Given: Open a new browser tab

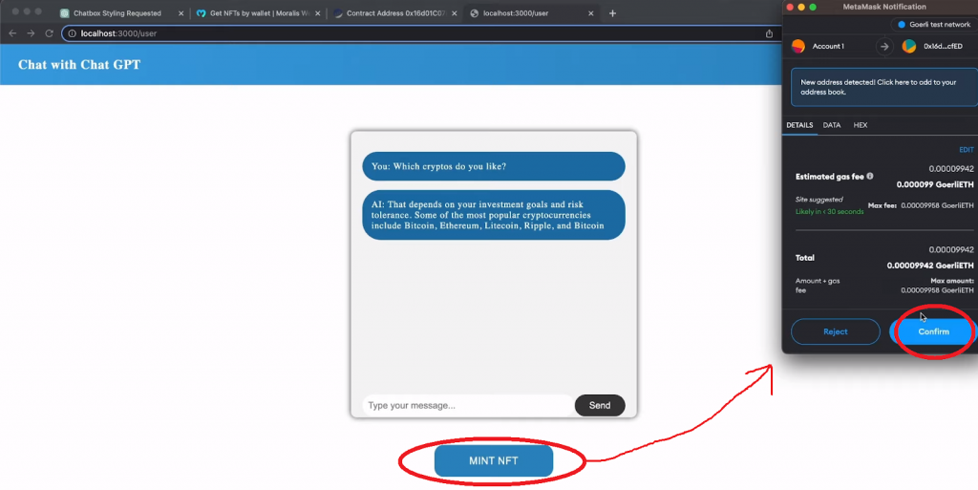Looking at the screenshot, I should (x=612, y=13).
